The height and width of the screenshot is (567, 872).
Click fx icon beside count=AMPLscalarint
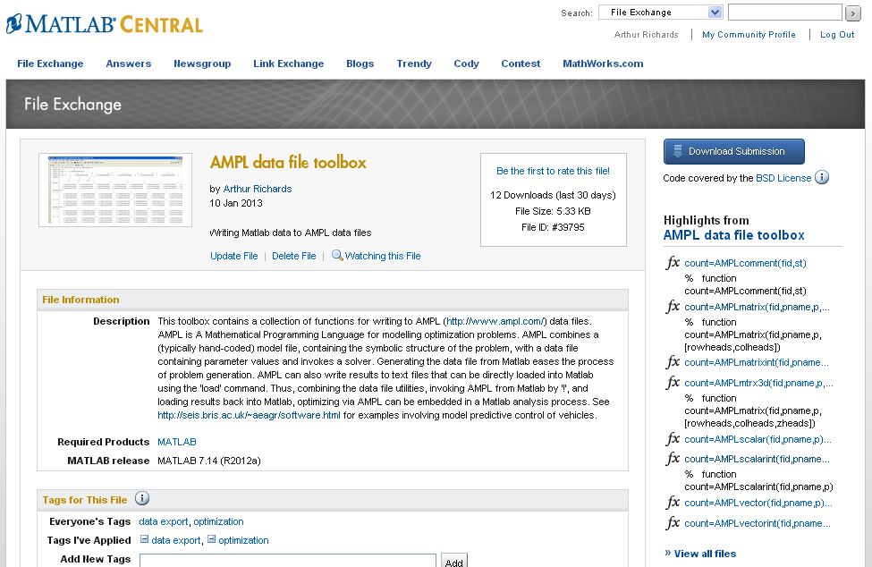pos(673,458)
